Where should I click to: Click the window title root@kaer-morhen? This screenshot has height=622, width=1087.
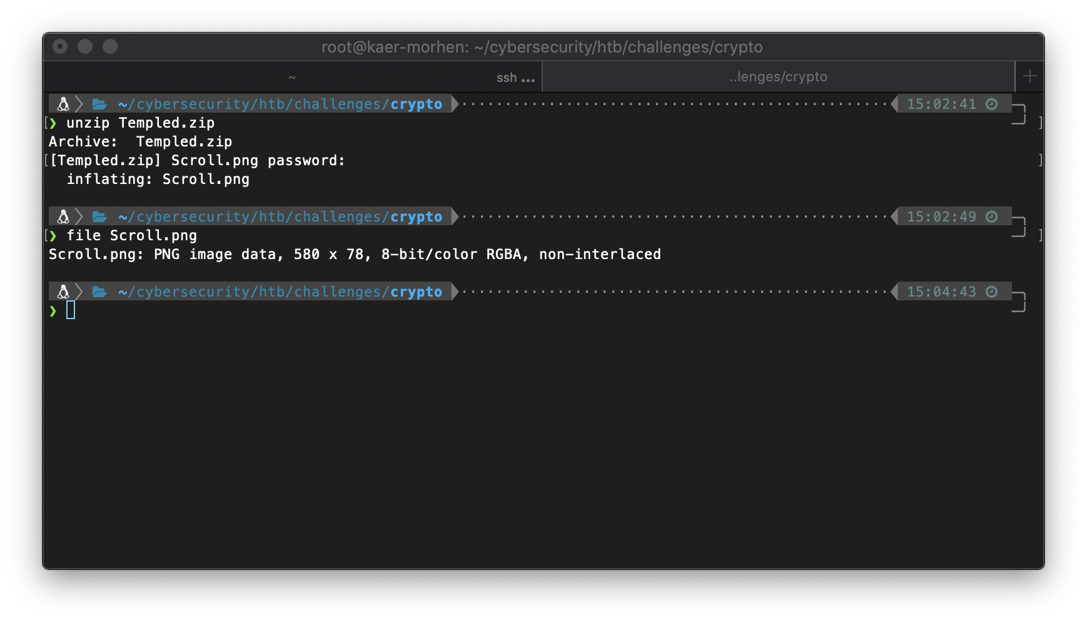coord(542,47)
